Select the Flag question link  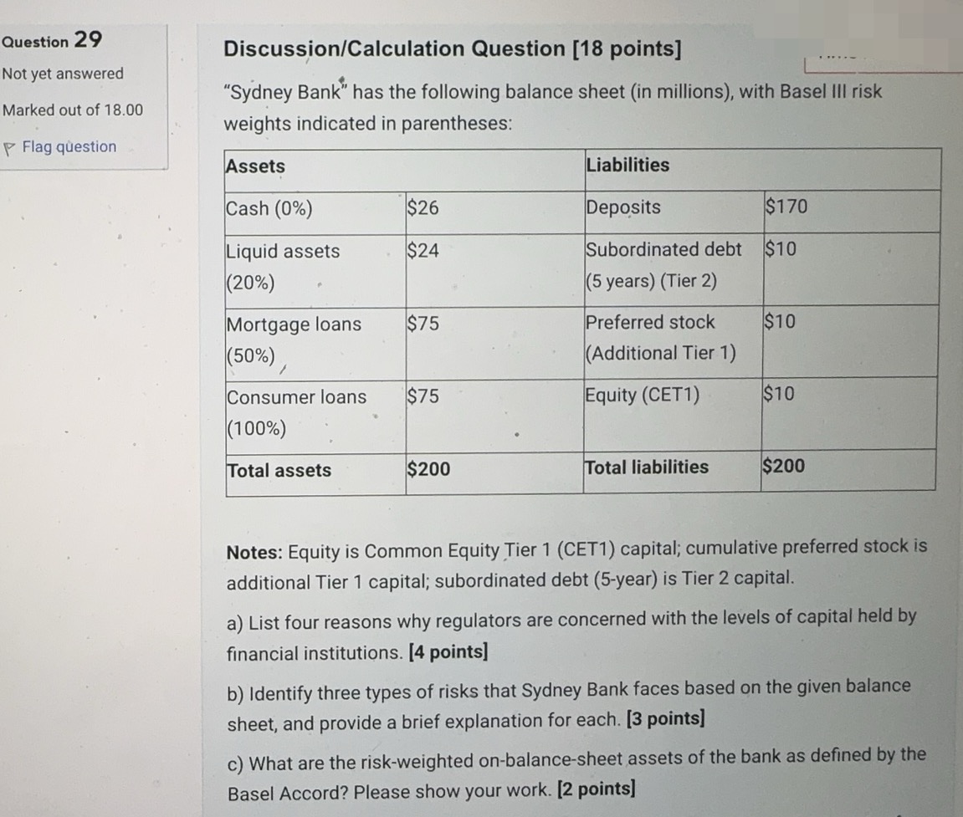(x=67, y=146)
